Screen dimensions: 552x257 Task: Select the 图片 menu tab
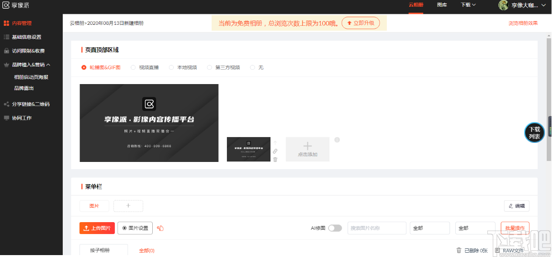point(94,206)
